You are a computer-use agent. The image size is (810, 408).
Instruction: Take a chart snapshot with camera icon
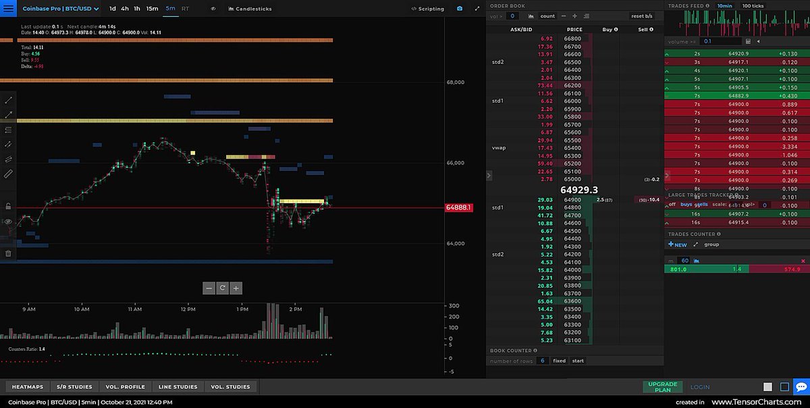tap(460, 9)
